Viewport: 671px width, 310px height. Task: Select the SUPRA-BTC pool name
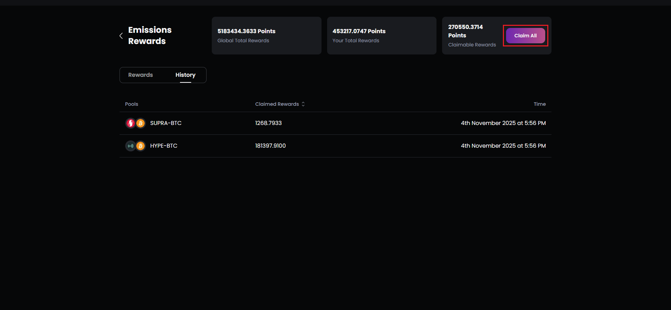(x=166, y=123)
